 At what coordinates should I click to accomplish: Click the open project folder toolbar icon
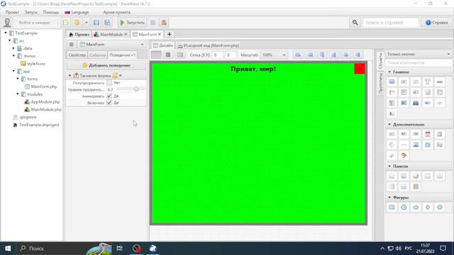pos(77,23)
